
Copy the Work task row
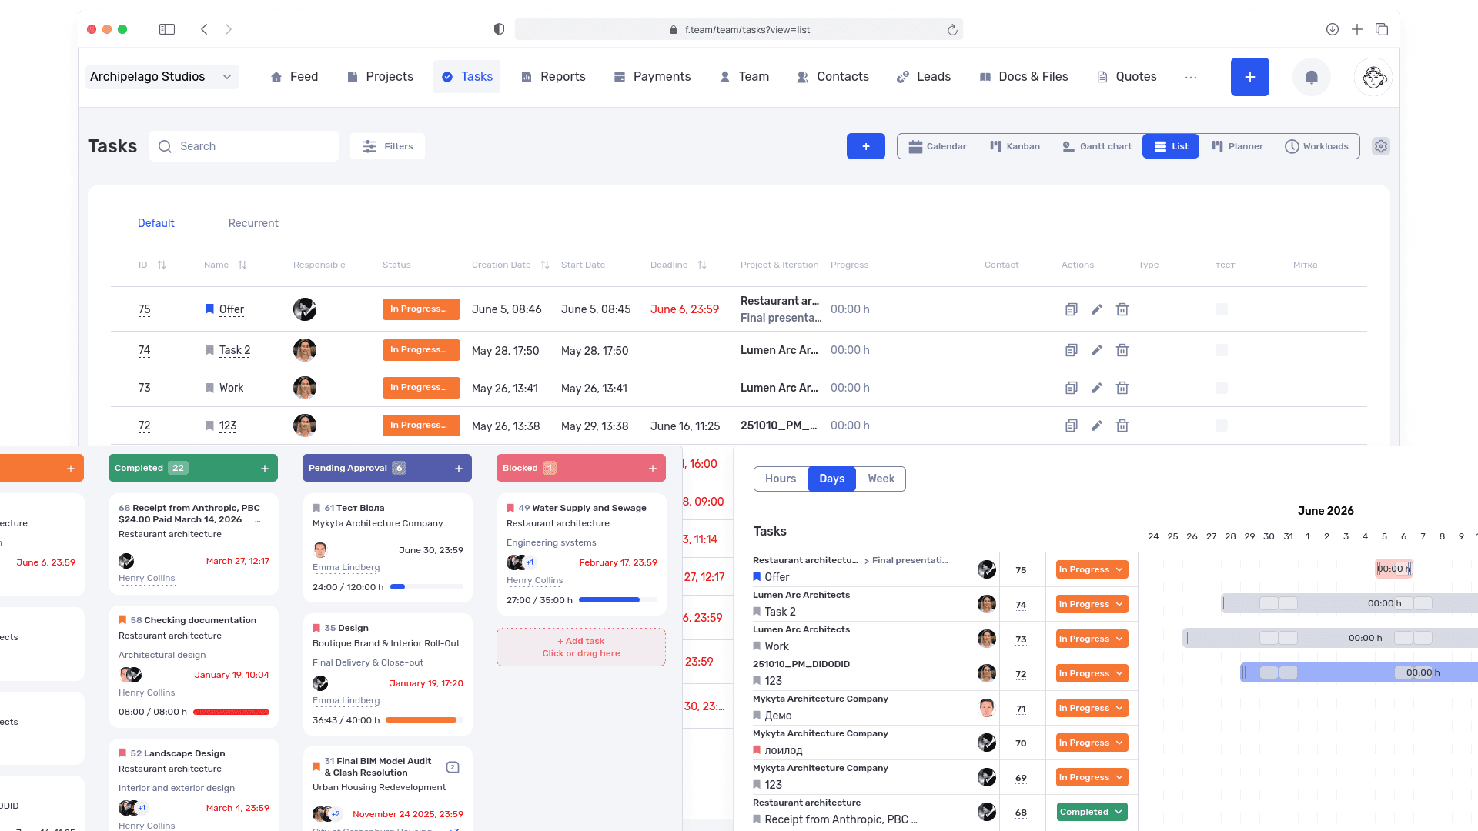point(1071,388)
